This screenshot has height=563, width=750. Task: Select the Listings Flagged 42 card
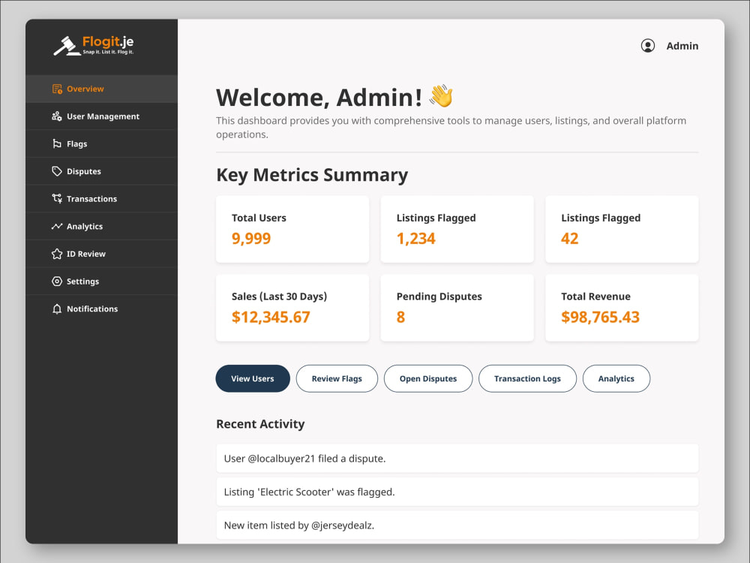(x=622, y=229)
